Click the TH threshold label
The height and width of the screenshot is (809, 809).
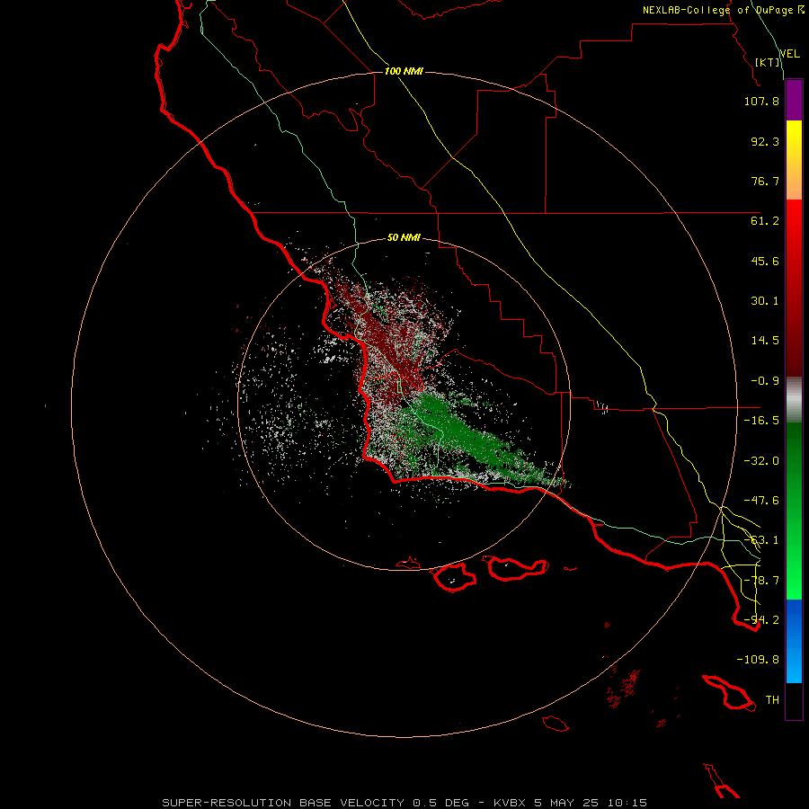[x=772, y=700]
